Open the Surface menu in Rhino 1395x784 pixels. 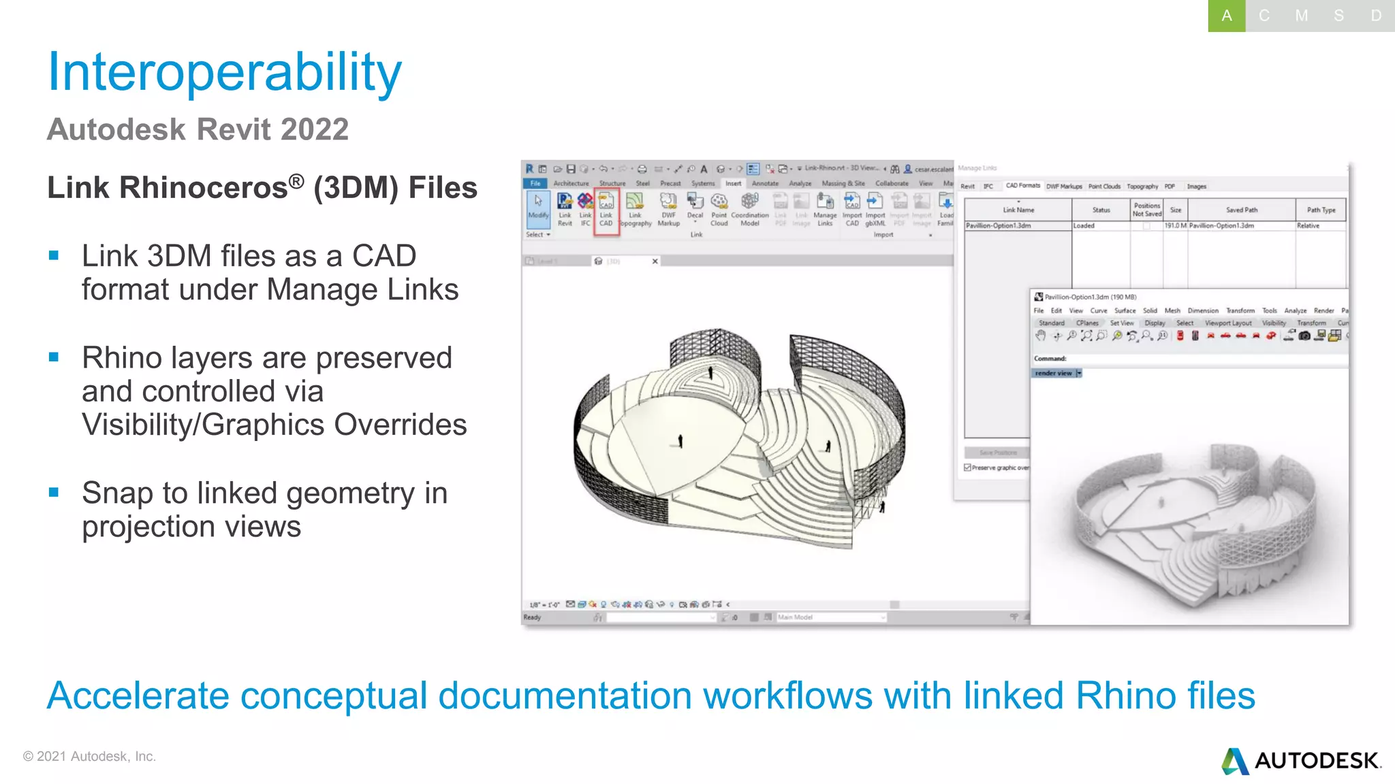click(1125, 310)
